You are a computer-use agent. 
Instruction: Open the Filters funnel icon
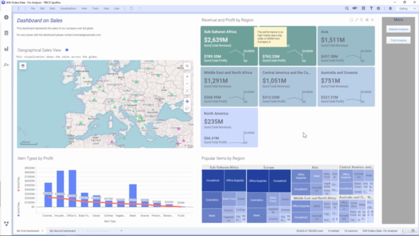(371, 9)
